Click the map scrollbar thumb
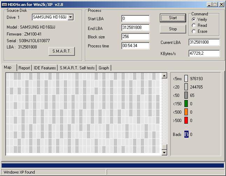The width and height of the screenshot is (226, 176). coord(164,147)
